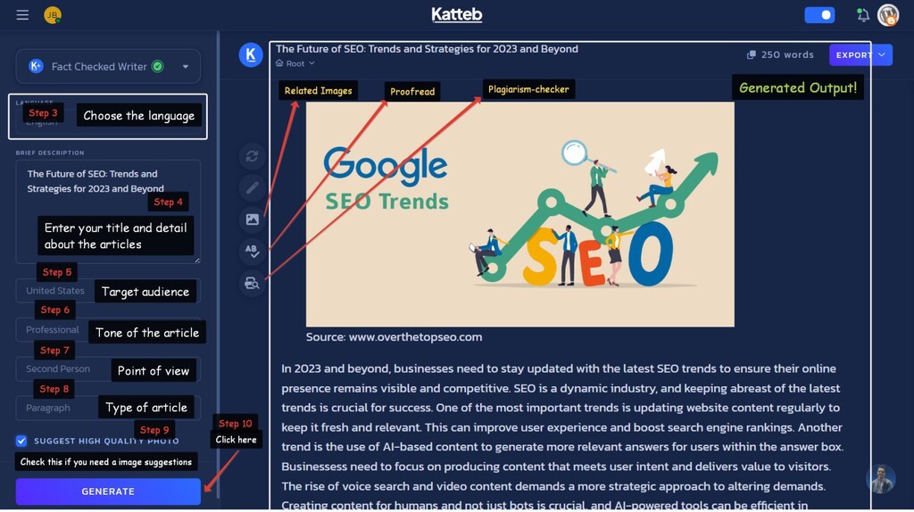Open the hamburger menu
The height and width of the screenshot is (512, 914).
[22, 14]
